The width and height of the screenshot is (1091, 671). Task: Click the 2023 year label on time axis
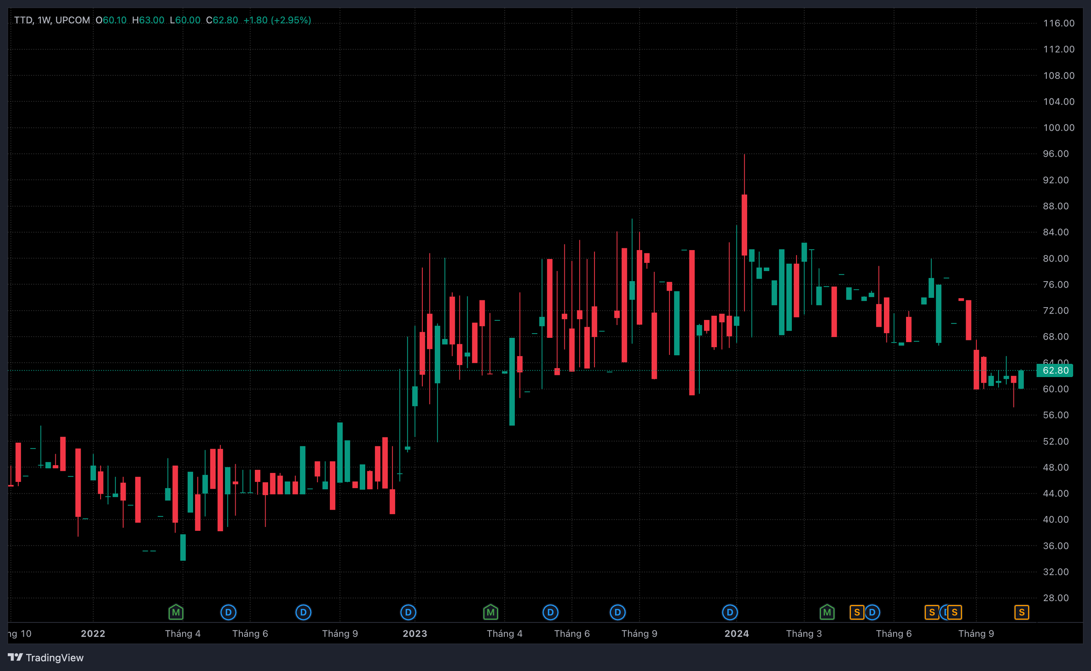[415, 633]
